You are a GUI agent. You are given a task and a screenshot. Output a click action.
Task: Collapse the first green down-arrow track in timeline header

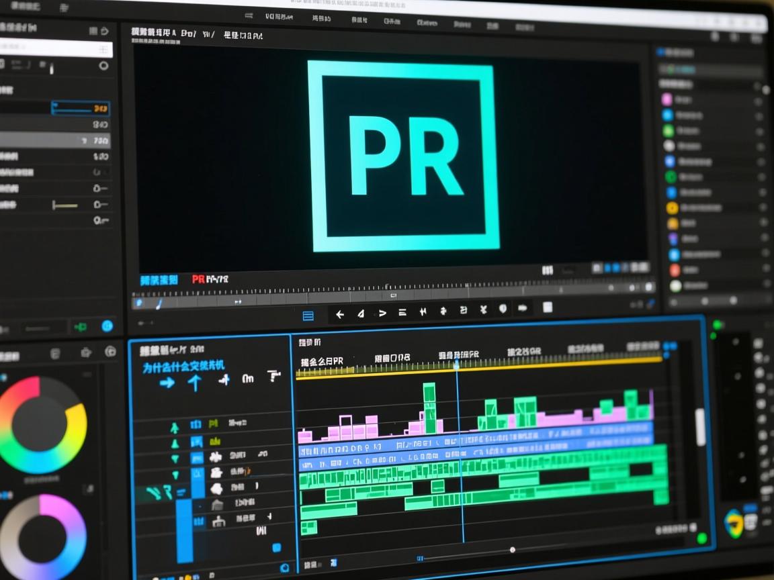click(x=175, y=459)
